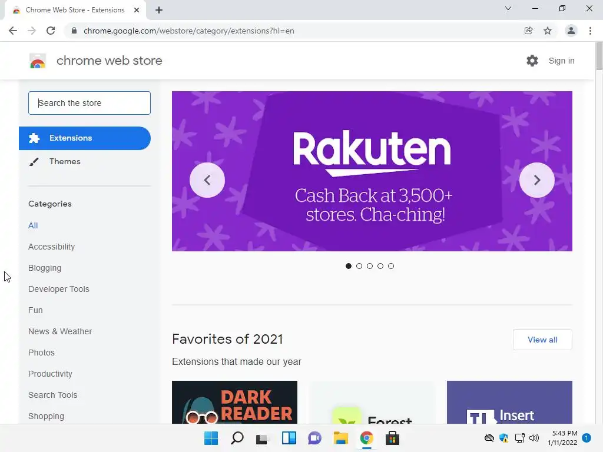
Task: Open the Insert extension card
Action: pyautogui.click(x=509, y=403)
